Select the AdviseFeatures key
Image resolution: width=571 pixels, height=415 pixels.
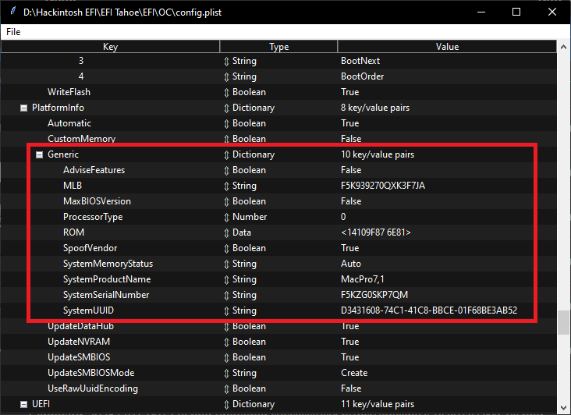94,170
